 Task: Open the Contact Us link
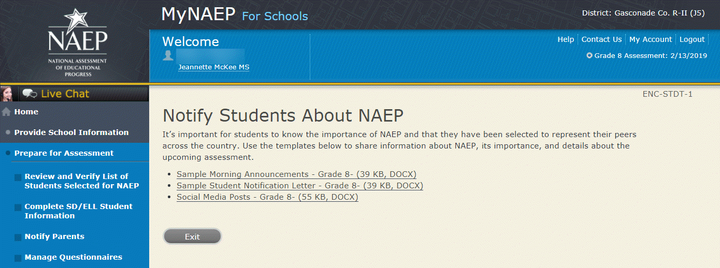[601, 39]
